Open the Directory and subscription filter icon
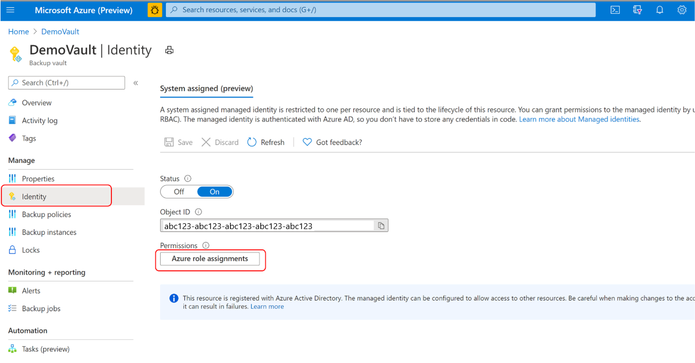The width and height of the screenshot is (695, 363). (x=637, y=10)
